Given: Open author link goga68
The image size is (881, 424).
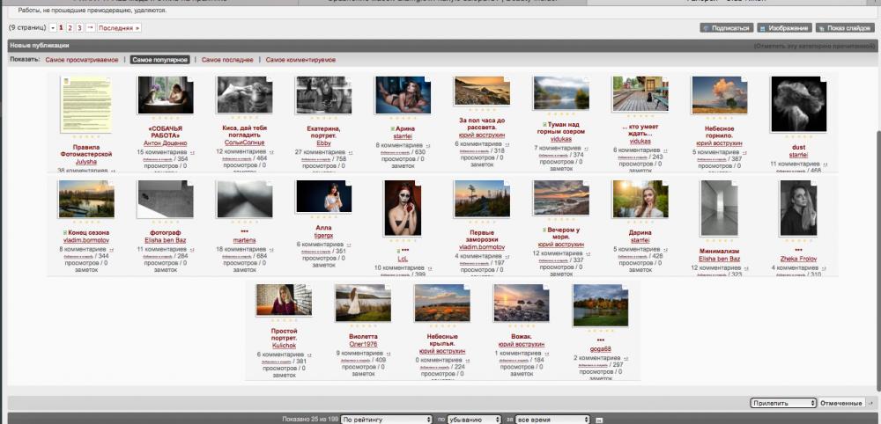Looking at the screenshot, I should click(x=601, y=349).
